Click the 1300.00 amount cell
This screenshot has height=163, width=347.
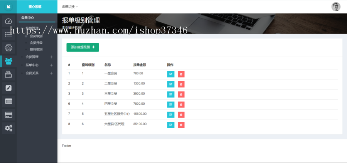click(x=139, y=83)
